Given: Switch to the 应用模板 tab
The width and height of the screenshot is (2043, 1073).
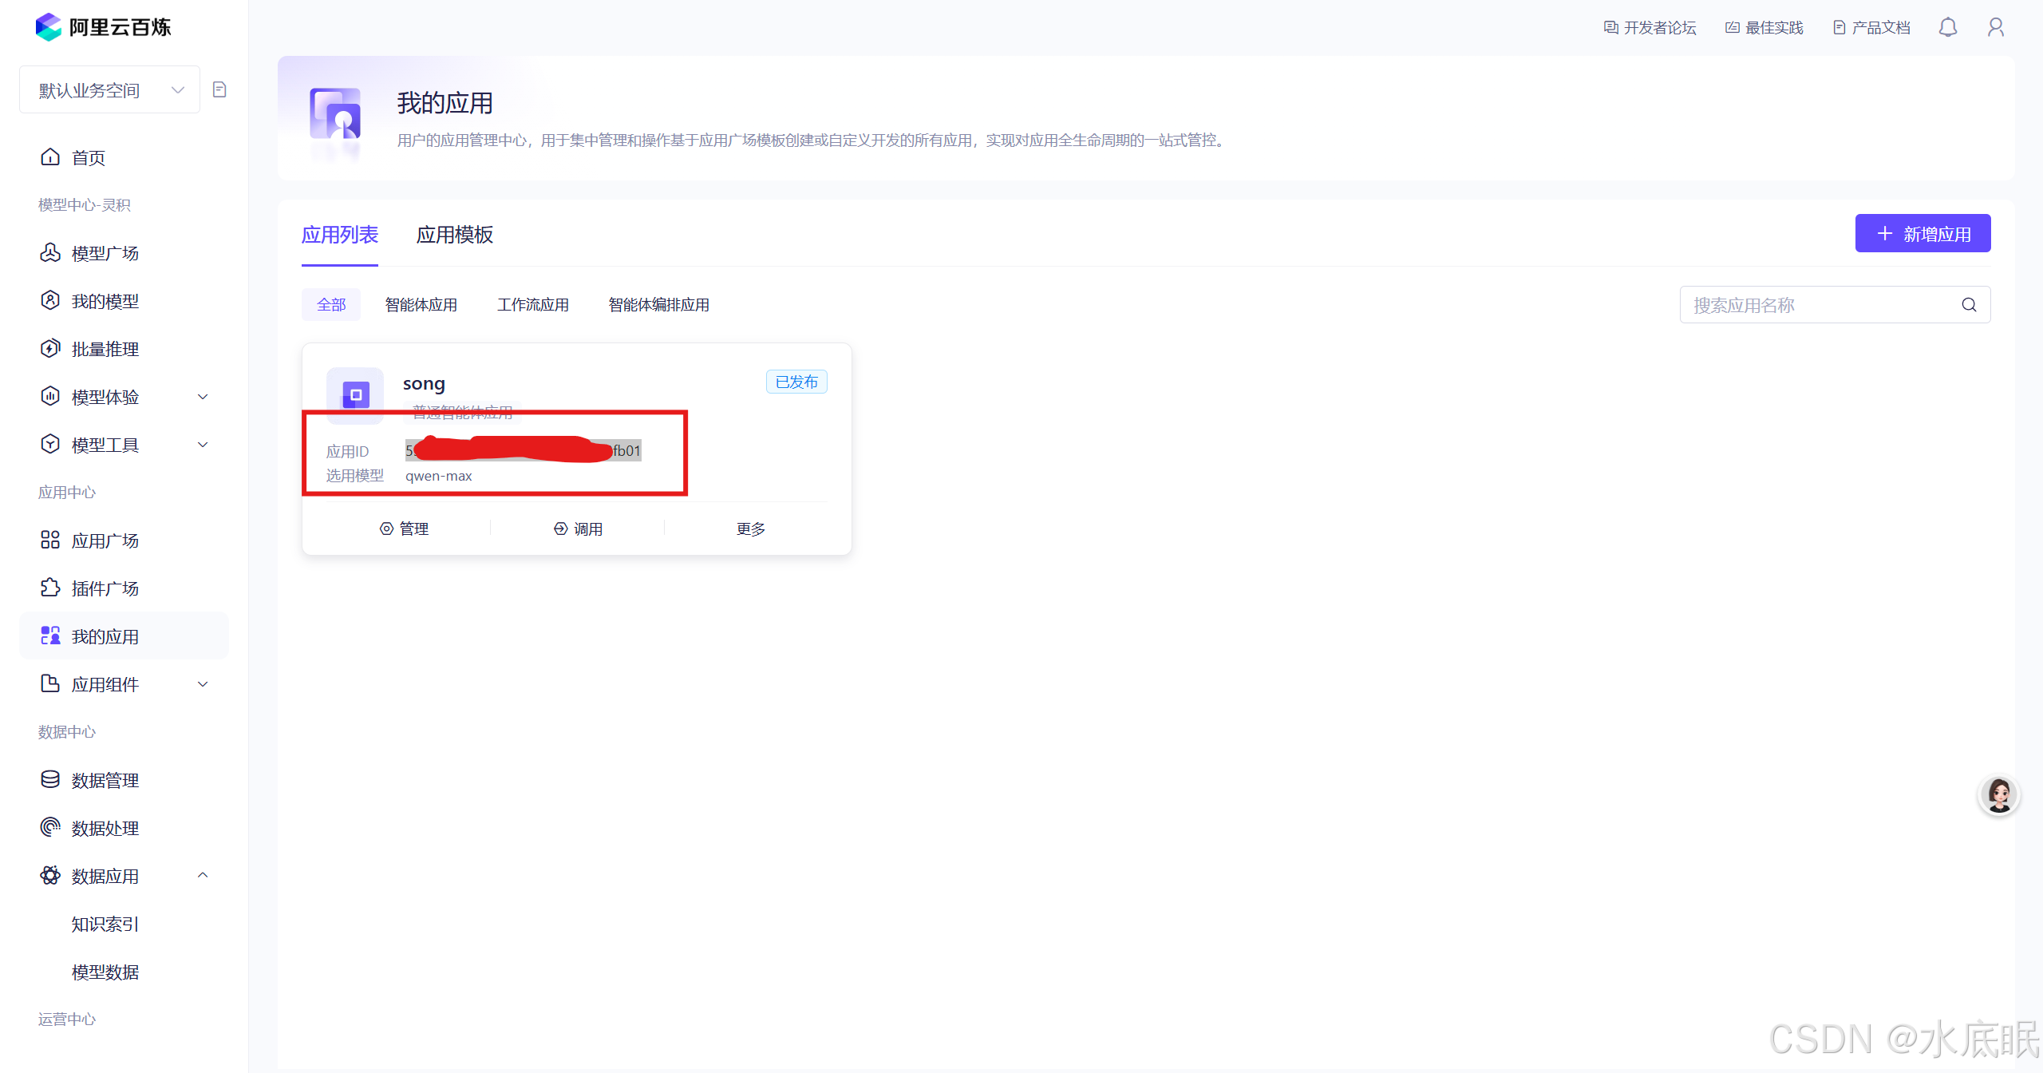Looking at the screenshot, I should coord(454,235).
